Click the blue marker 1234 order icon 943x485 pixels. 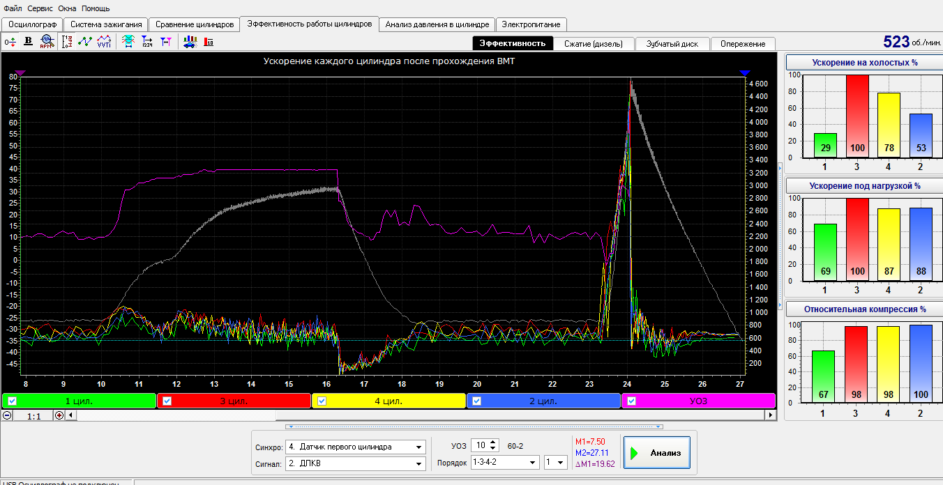click(147, 42)
